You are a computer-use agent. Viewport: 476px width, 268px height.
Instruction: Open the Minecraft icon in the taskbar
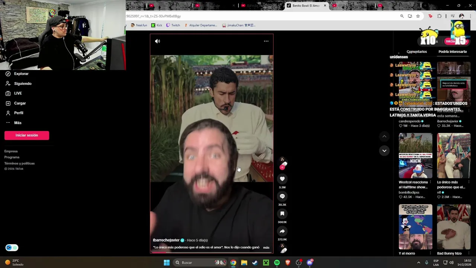point(266,263)
